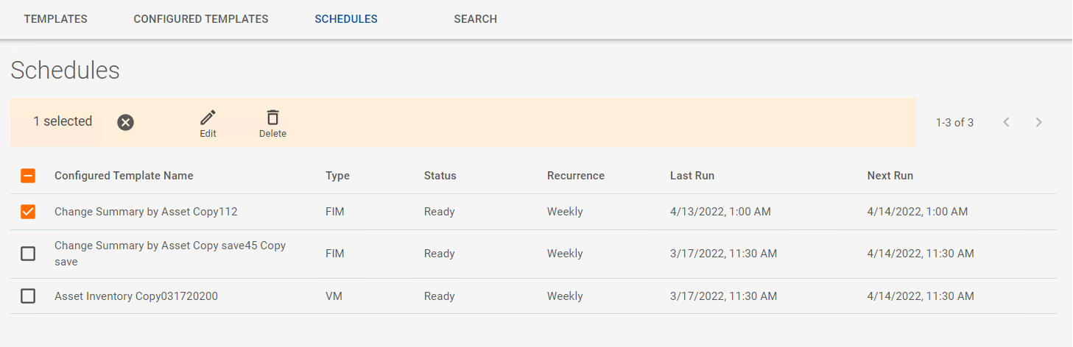Edit the selected schedule
This screenshot has height=347, width=1073.
tap(208, 124)
